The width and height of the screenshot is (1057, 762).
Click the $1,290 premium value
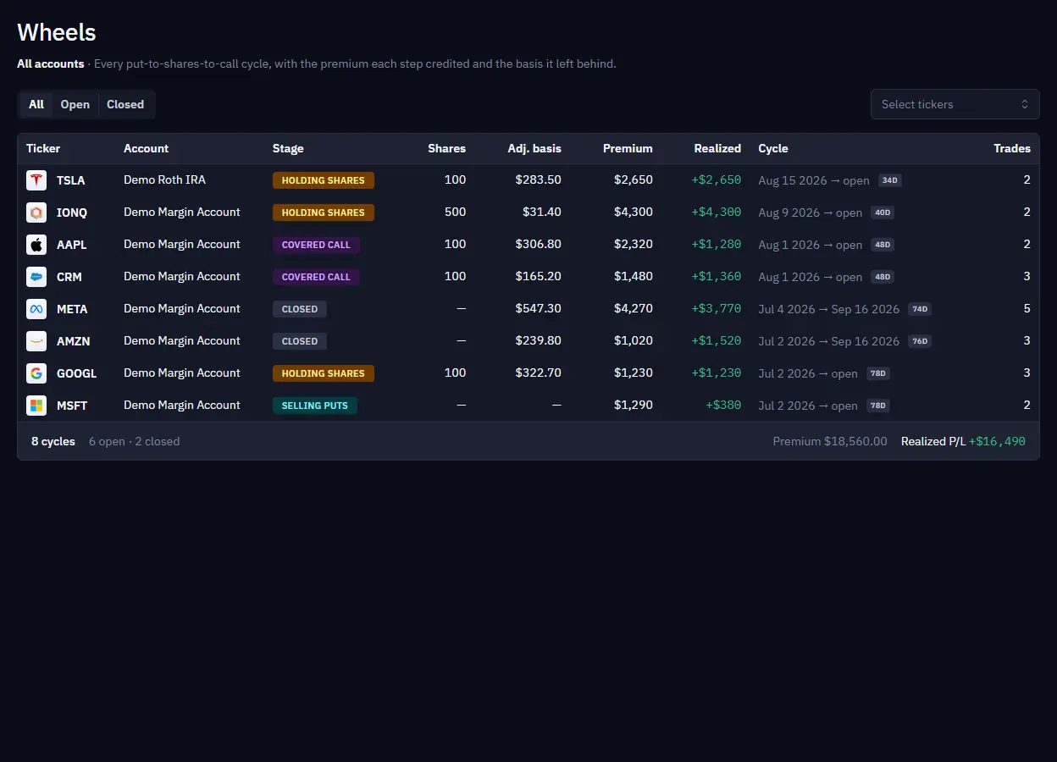pyautogui.click(x=634, y=405)
